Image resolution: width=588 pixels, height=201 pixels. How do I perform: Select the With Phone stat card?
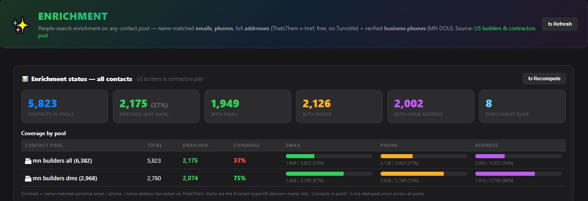[x=339, y=106]
